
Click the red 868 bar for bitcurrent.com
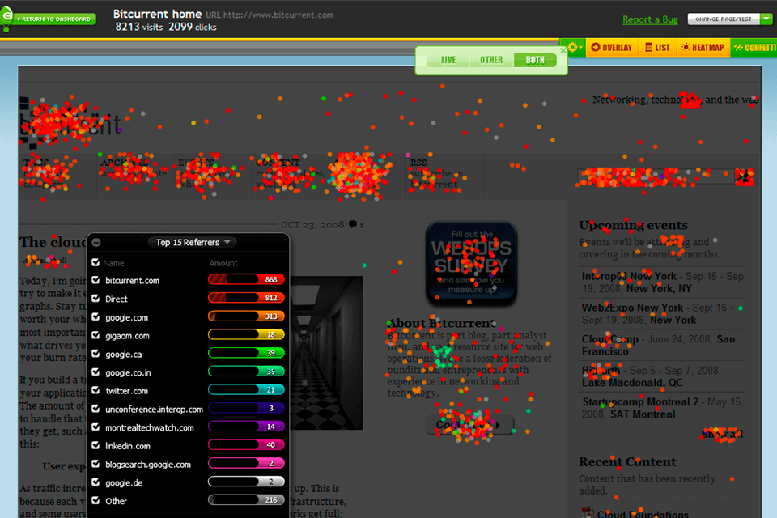[246, 279]
